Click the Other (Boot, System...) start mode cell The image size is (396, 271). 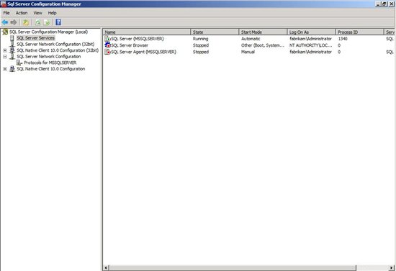coord(263,45)
